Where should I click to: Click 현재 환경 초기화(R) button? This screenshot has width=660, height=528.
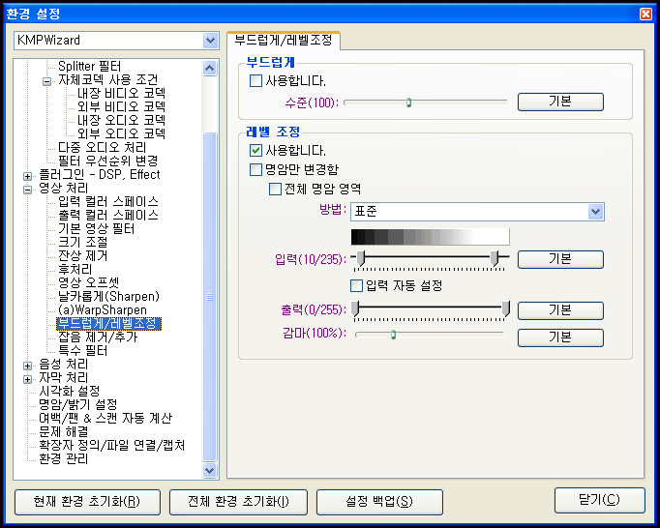[87, 502]
